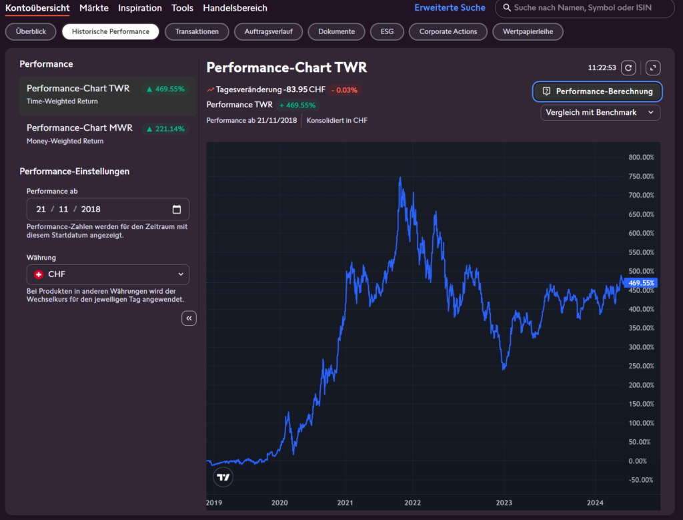The image size is (683, 520).
Task: Open the Vergleich mit Benchmark dropdown
Action: tap(600, 112)
